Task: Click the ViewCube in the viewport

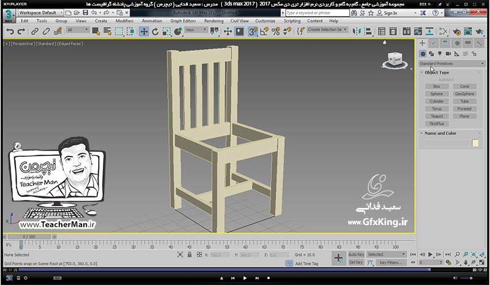Action: 394,60
